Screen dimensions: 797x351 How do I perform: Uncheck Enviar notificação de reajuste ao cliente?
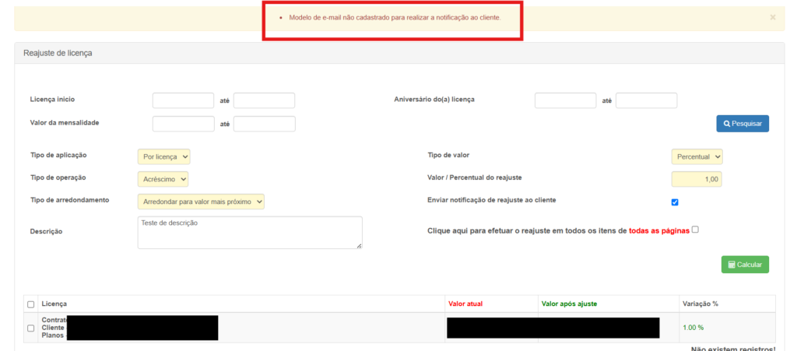click(675, 202)
